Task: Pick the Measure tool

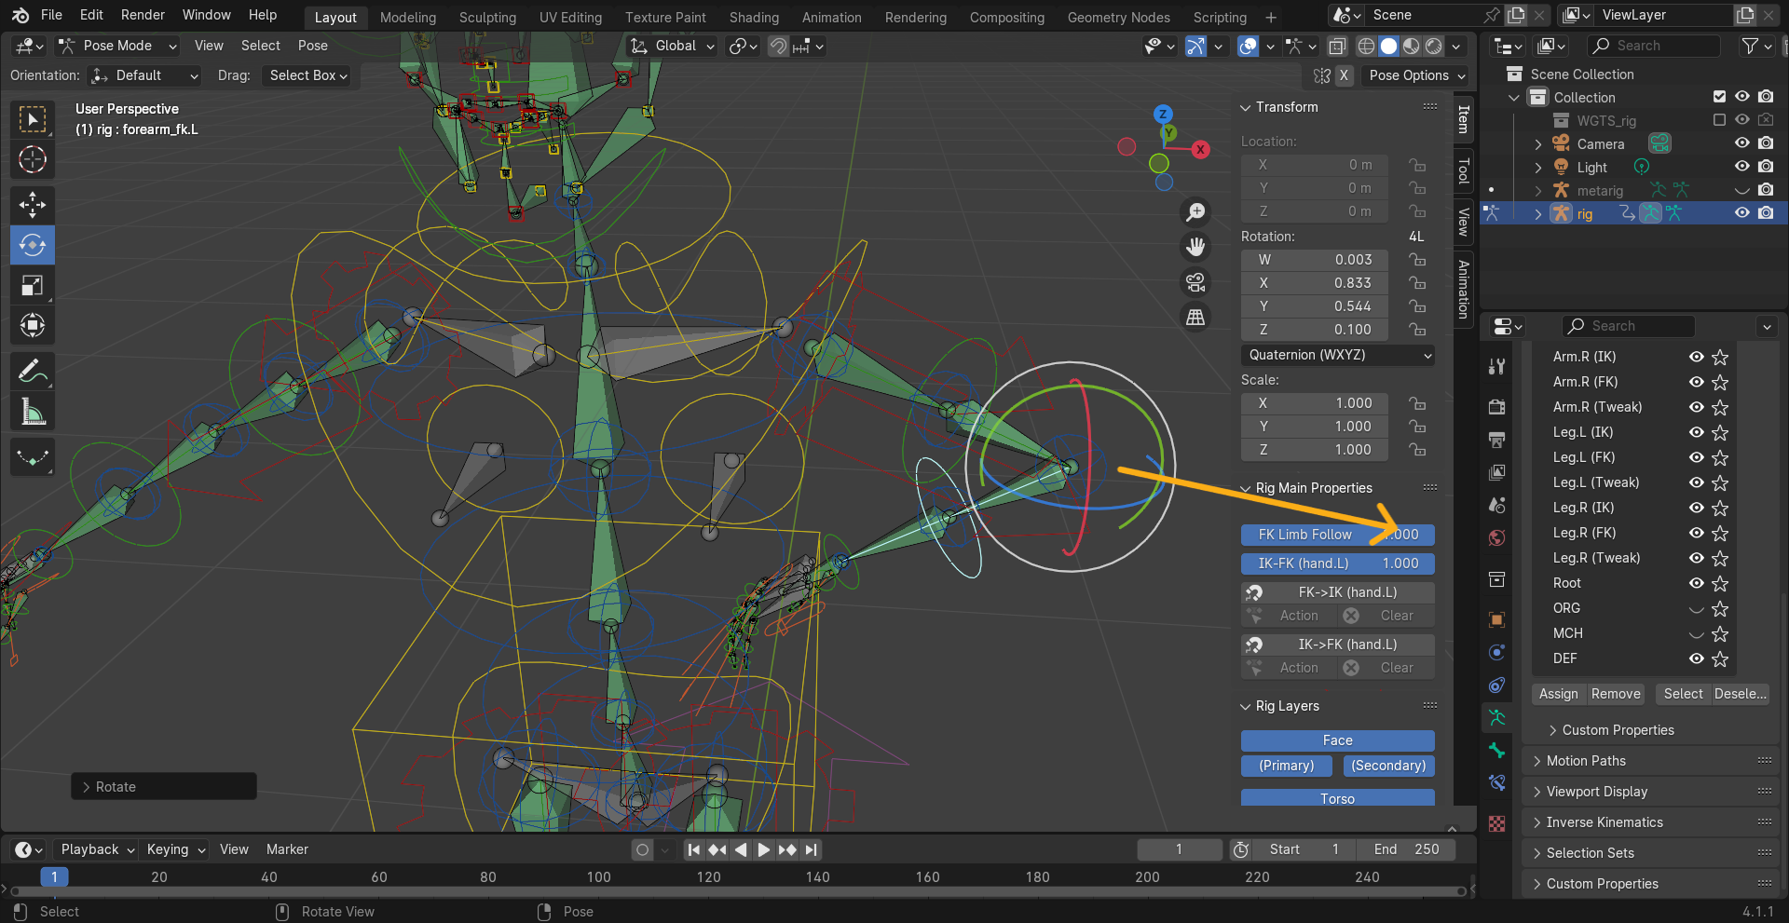Action: pos(33,411)
